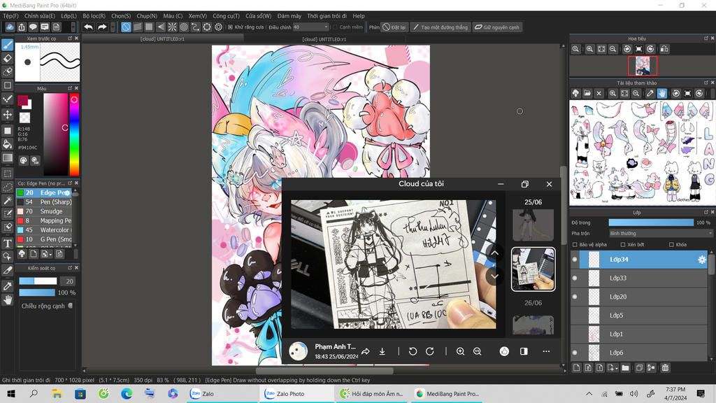Enable Xén bớt checkbox
Screen dimensions: 716x403
pos(623,244)
